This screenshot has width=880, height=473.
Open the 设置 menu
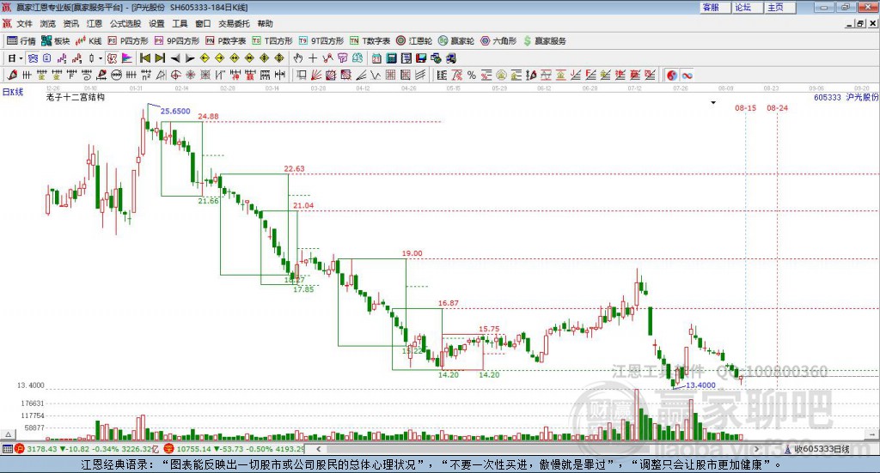coord(156,23)
